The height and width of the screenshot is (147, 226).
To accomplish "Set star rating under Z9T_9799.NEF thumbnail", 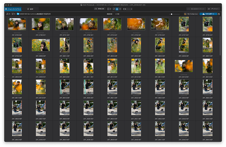I will [17, 54].
